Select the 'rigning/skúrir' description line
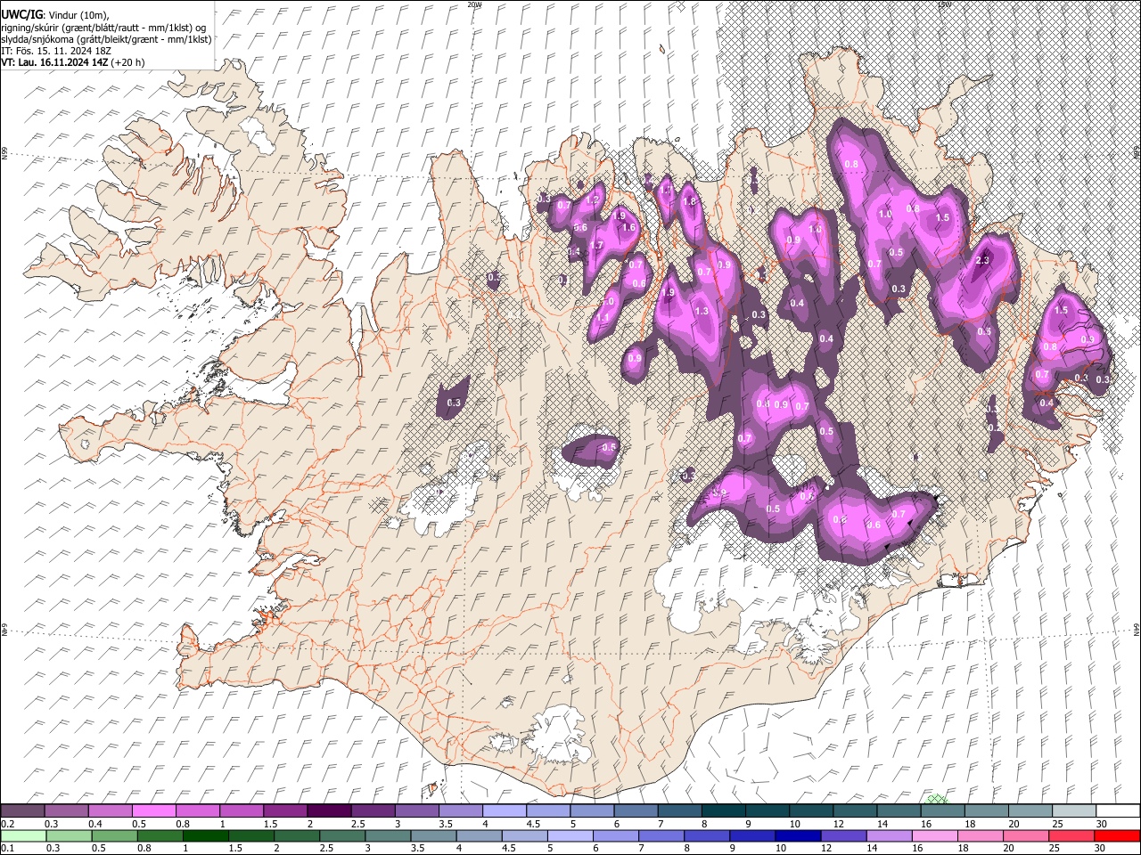This screenshot has width=1141, height=855. 104,28
